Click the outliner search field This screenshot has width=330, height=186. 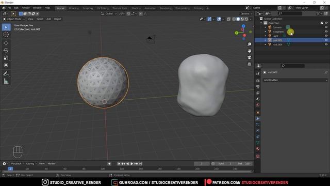click(x=290, y=13)
